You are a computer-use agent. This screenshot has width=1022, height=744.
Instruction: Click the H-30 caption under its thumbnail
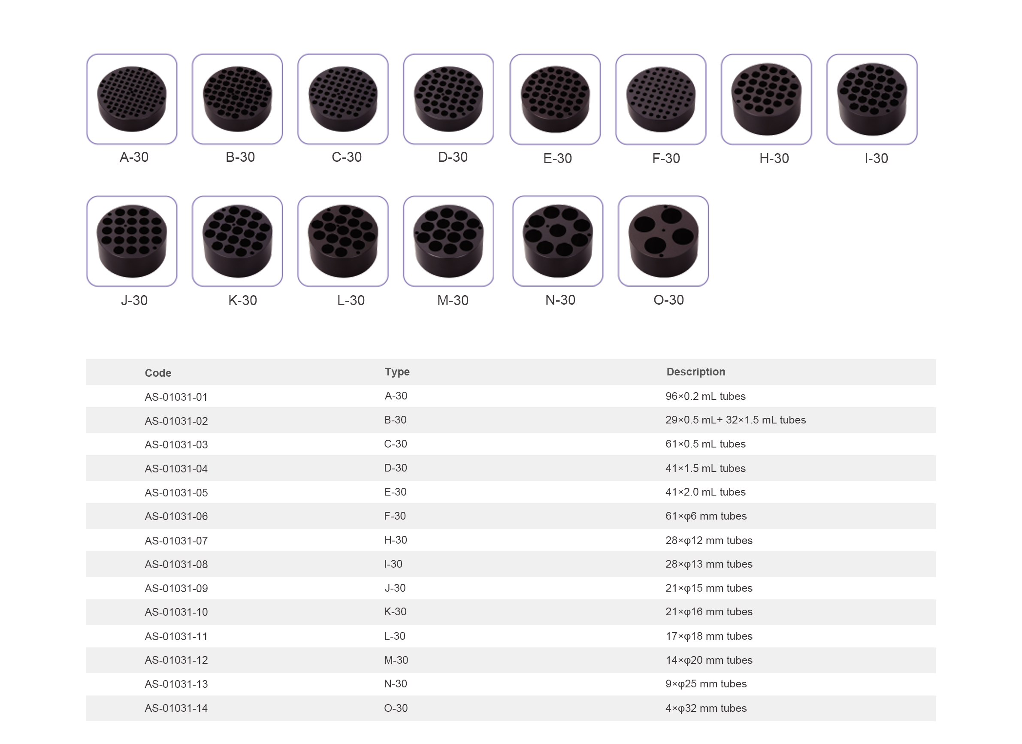click(x=774, y=159)
